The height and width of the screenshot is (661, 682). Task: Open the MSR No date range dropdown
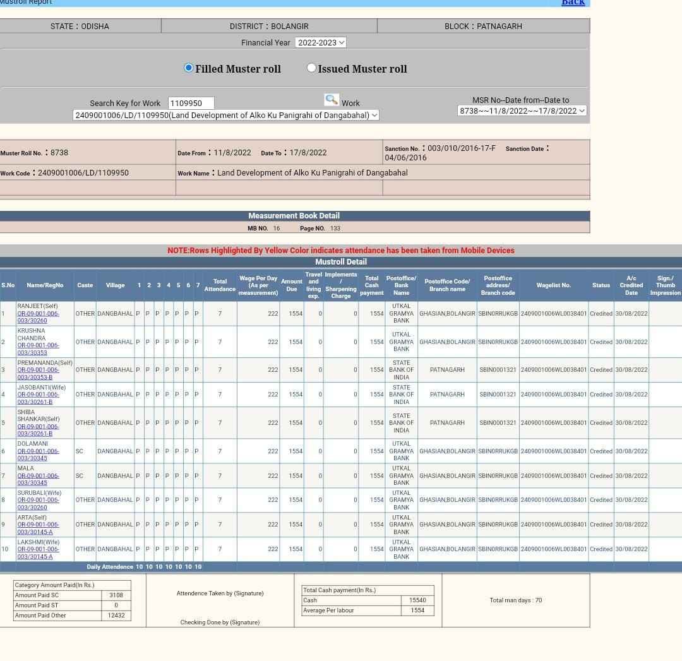522,111
